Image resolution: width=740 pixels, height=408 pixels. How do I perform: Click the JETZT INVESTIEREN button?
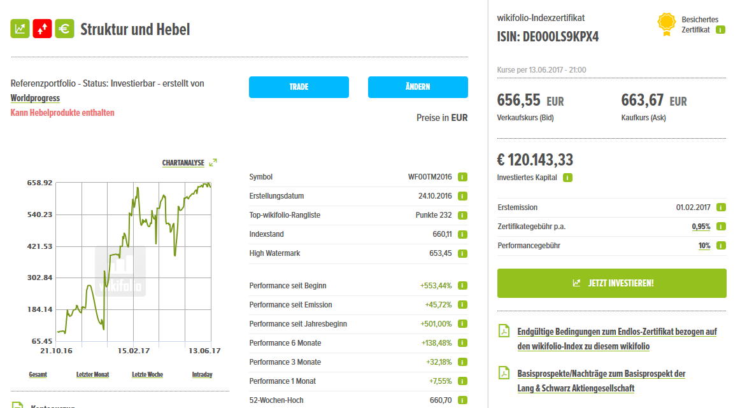[x=611, y=283]
